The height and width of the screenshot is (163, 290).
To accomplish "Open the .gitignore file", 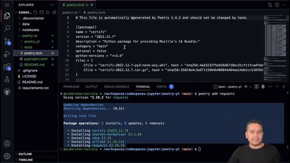I will (x=36, y=71).
